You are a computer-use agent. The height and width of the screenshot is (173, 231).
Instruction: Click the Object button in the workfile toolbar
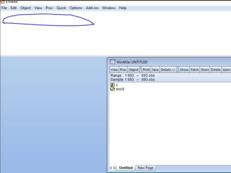tap(134, 70)
